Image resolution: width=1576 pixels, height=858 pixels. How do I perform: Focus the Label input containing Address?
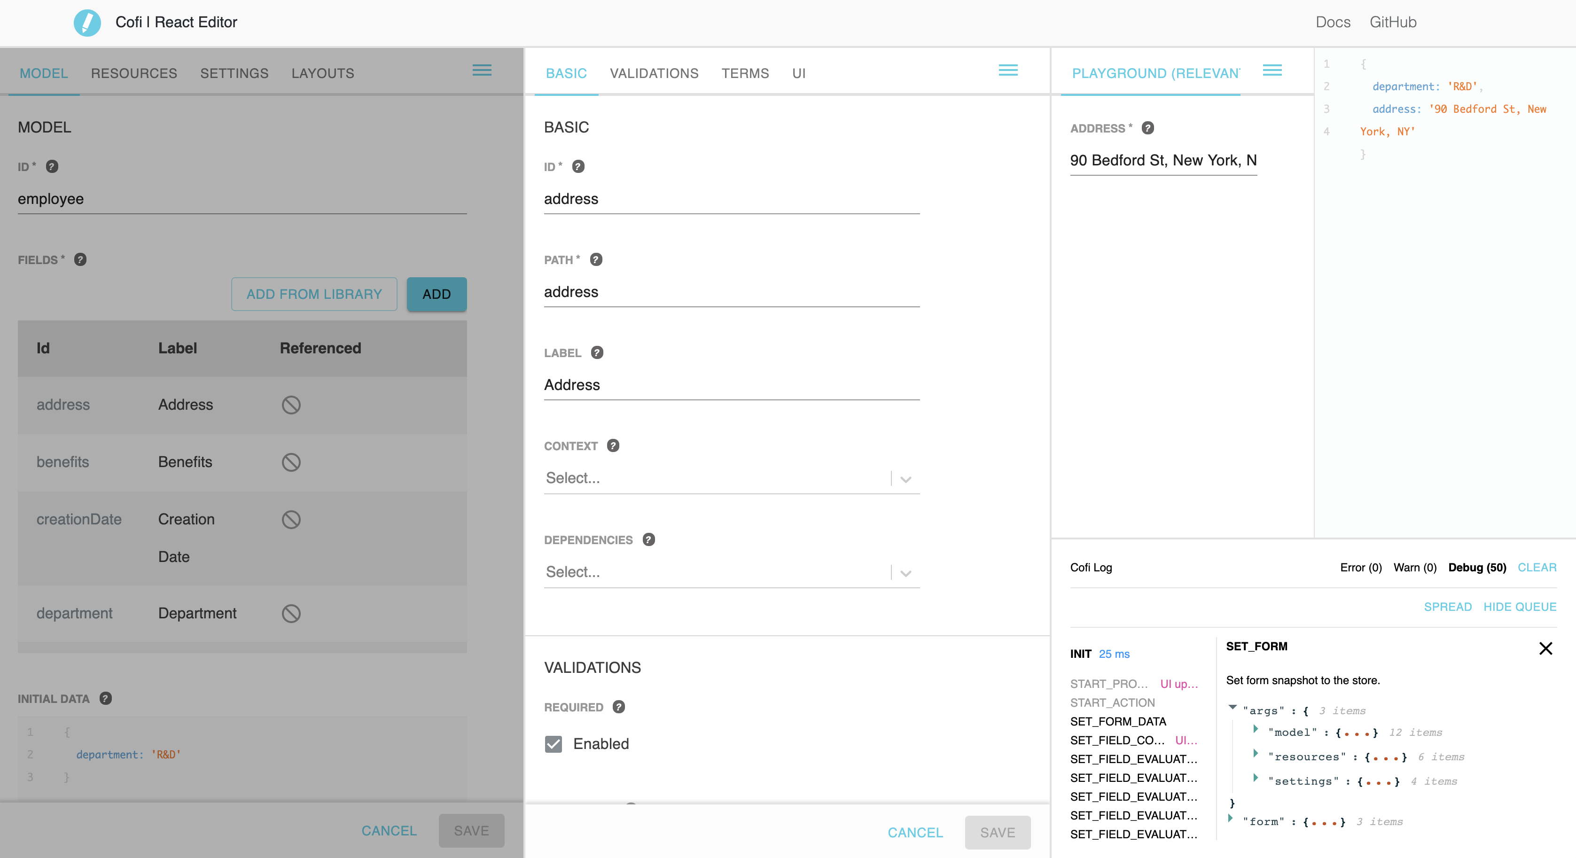732,385
